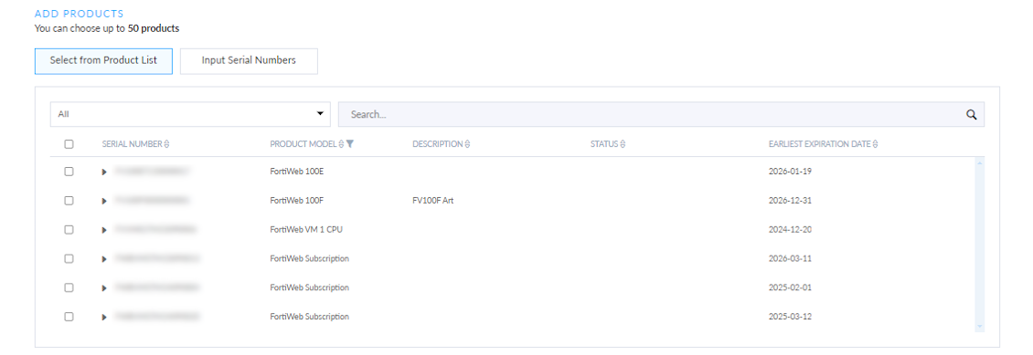Screen dimensions: 1033x355
Task: Click the product list scrollbar track
Action: (x=979, y=244)
